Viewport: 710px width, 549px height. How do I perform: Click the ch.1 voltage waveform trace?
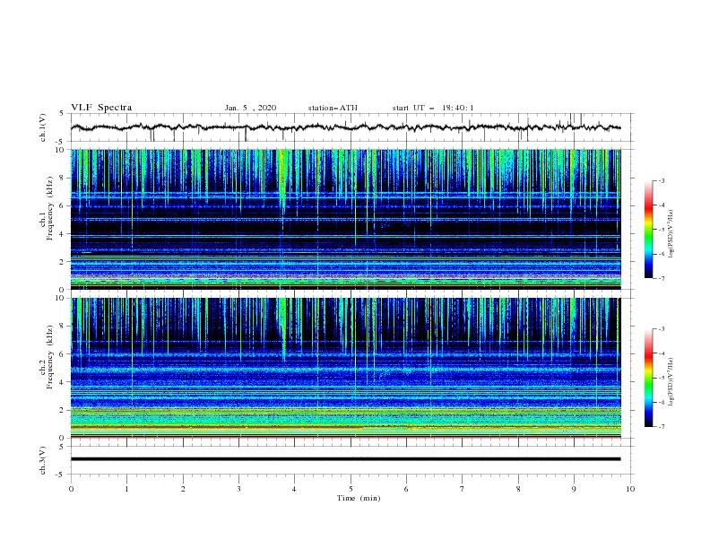coord(345,127)
